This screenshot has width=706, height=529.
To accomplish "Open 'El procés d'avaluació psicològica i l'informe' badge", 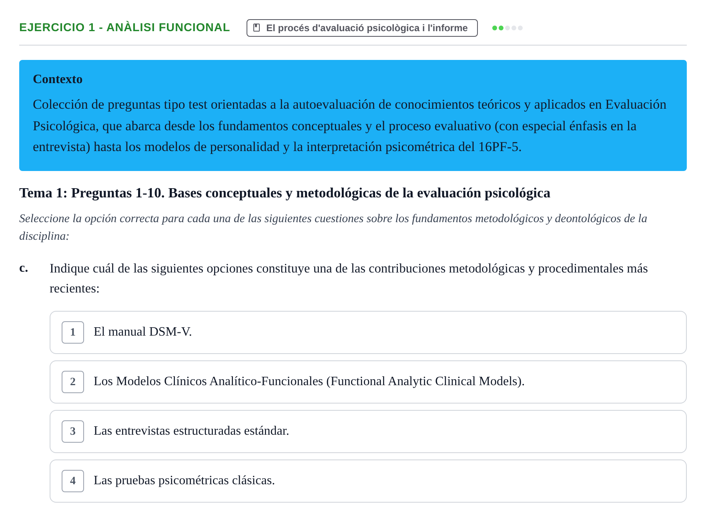I will (x=362, y=28).
